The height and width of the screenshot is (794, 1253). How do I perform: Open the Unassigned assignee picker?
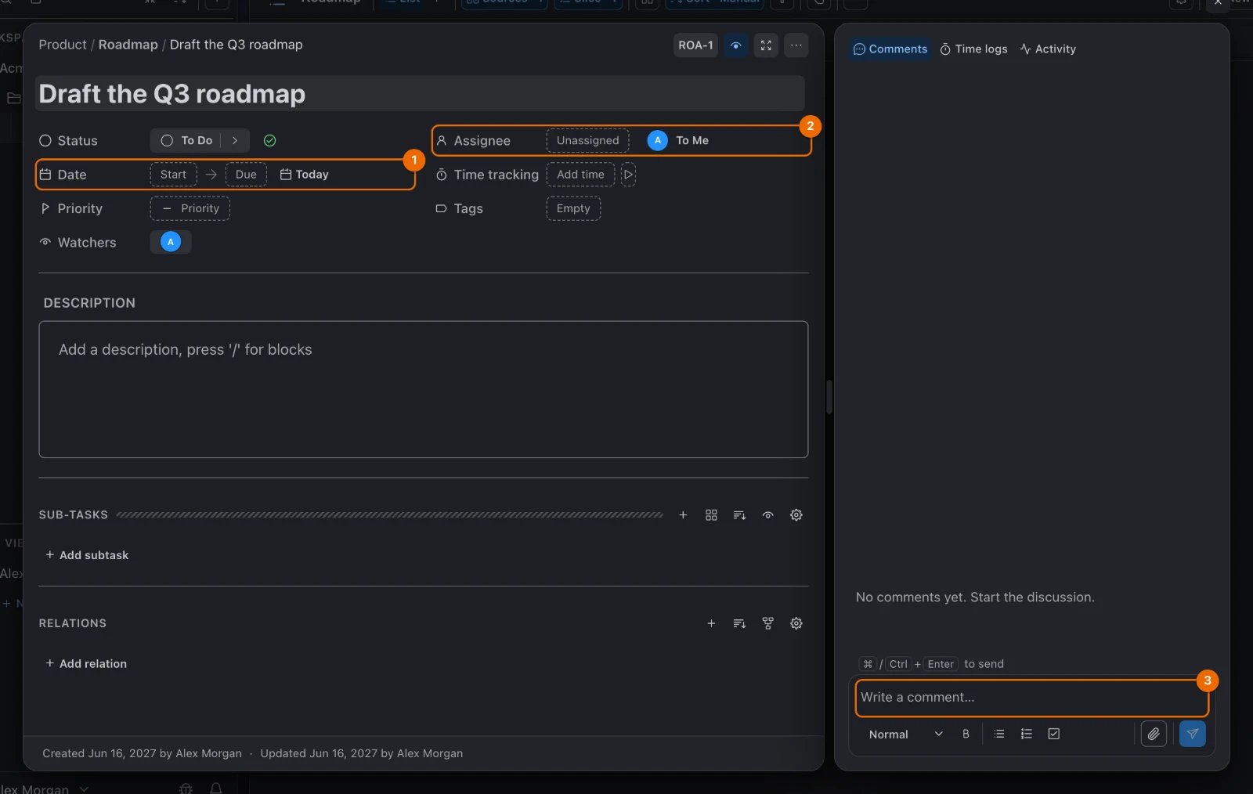pos(588,141)
